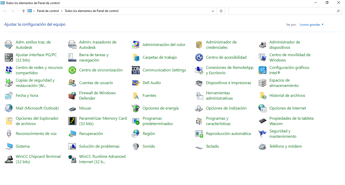Open the Firewall de Windows Defender icon
The width and height of the screenshot is (345, 185).
pyautogui.click(x=72, y=96)
